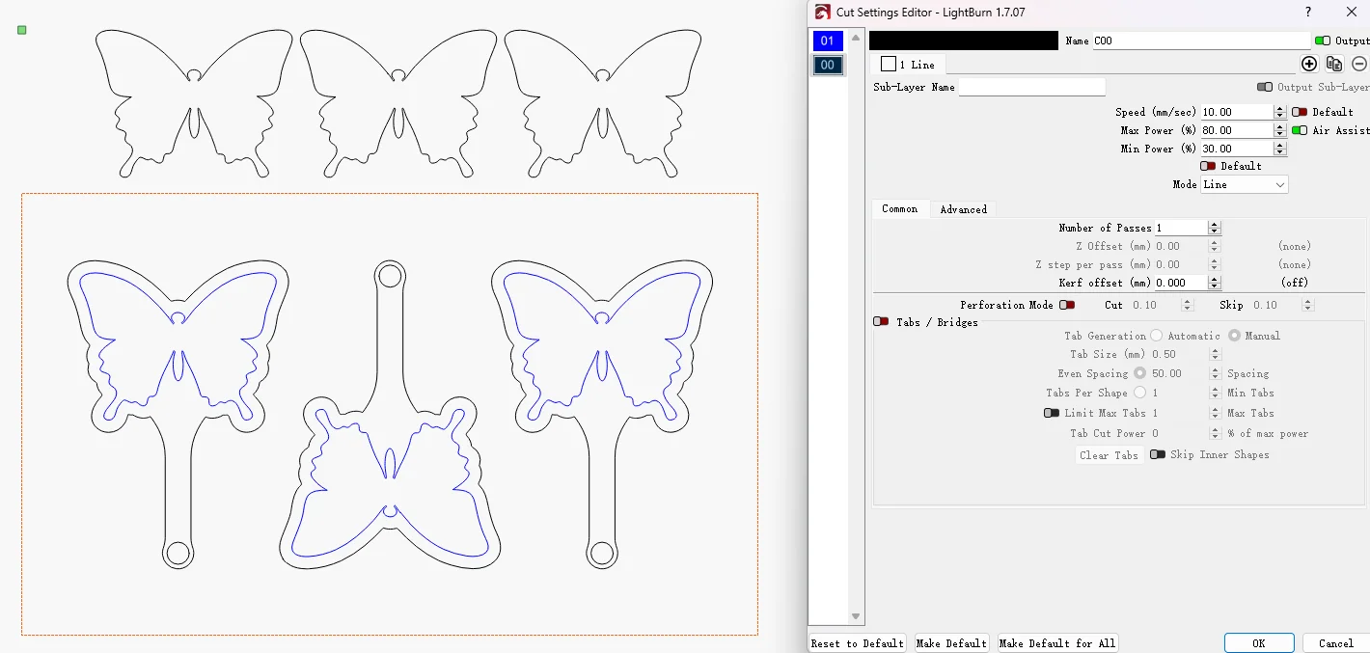Viewport: 1370px width, 653px height.
Task: Click the Make Default button
Action: point(951,643)
